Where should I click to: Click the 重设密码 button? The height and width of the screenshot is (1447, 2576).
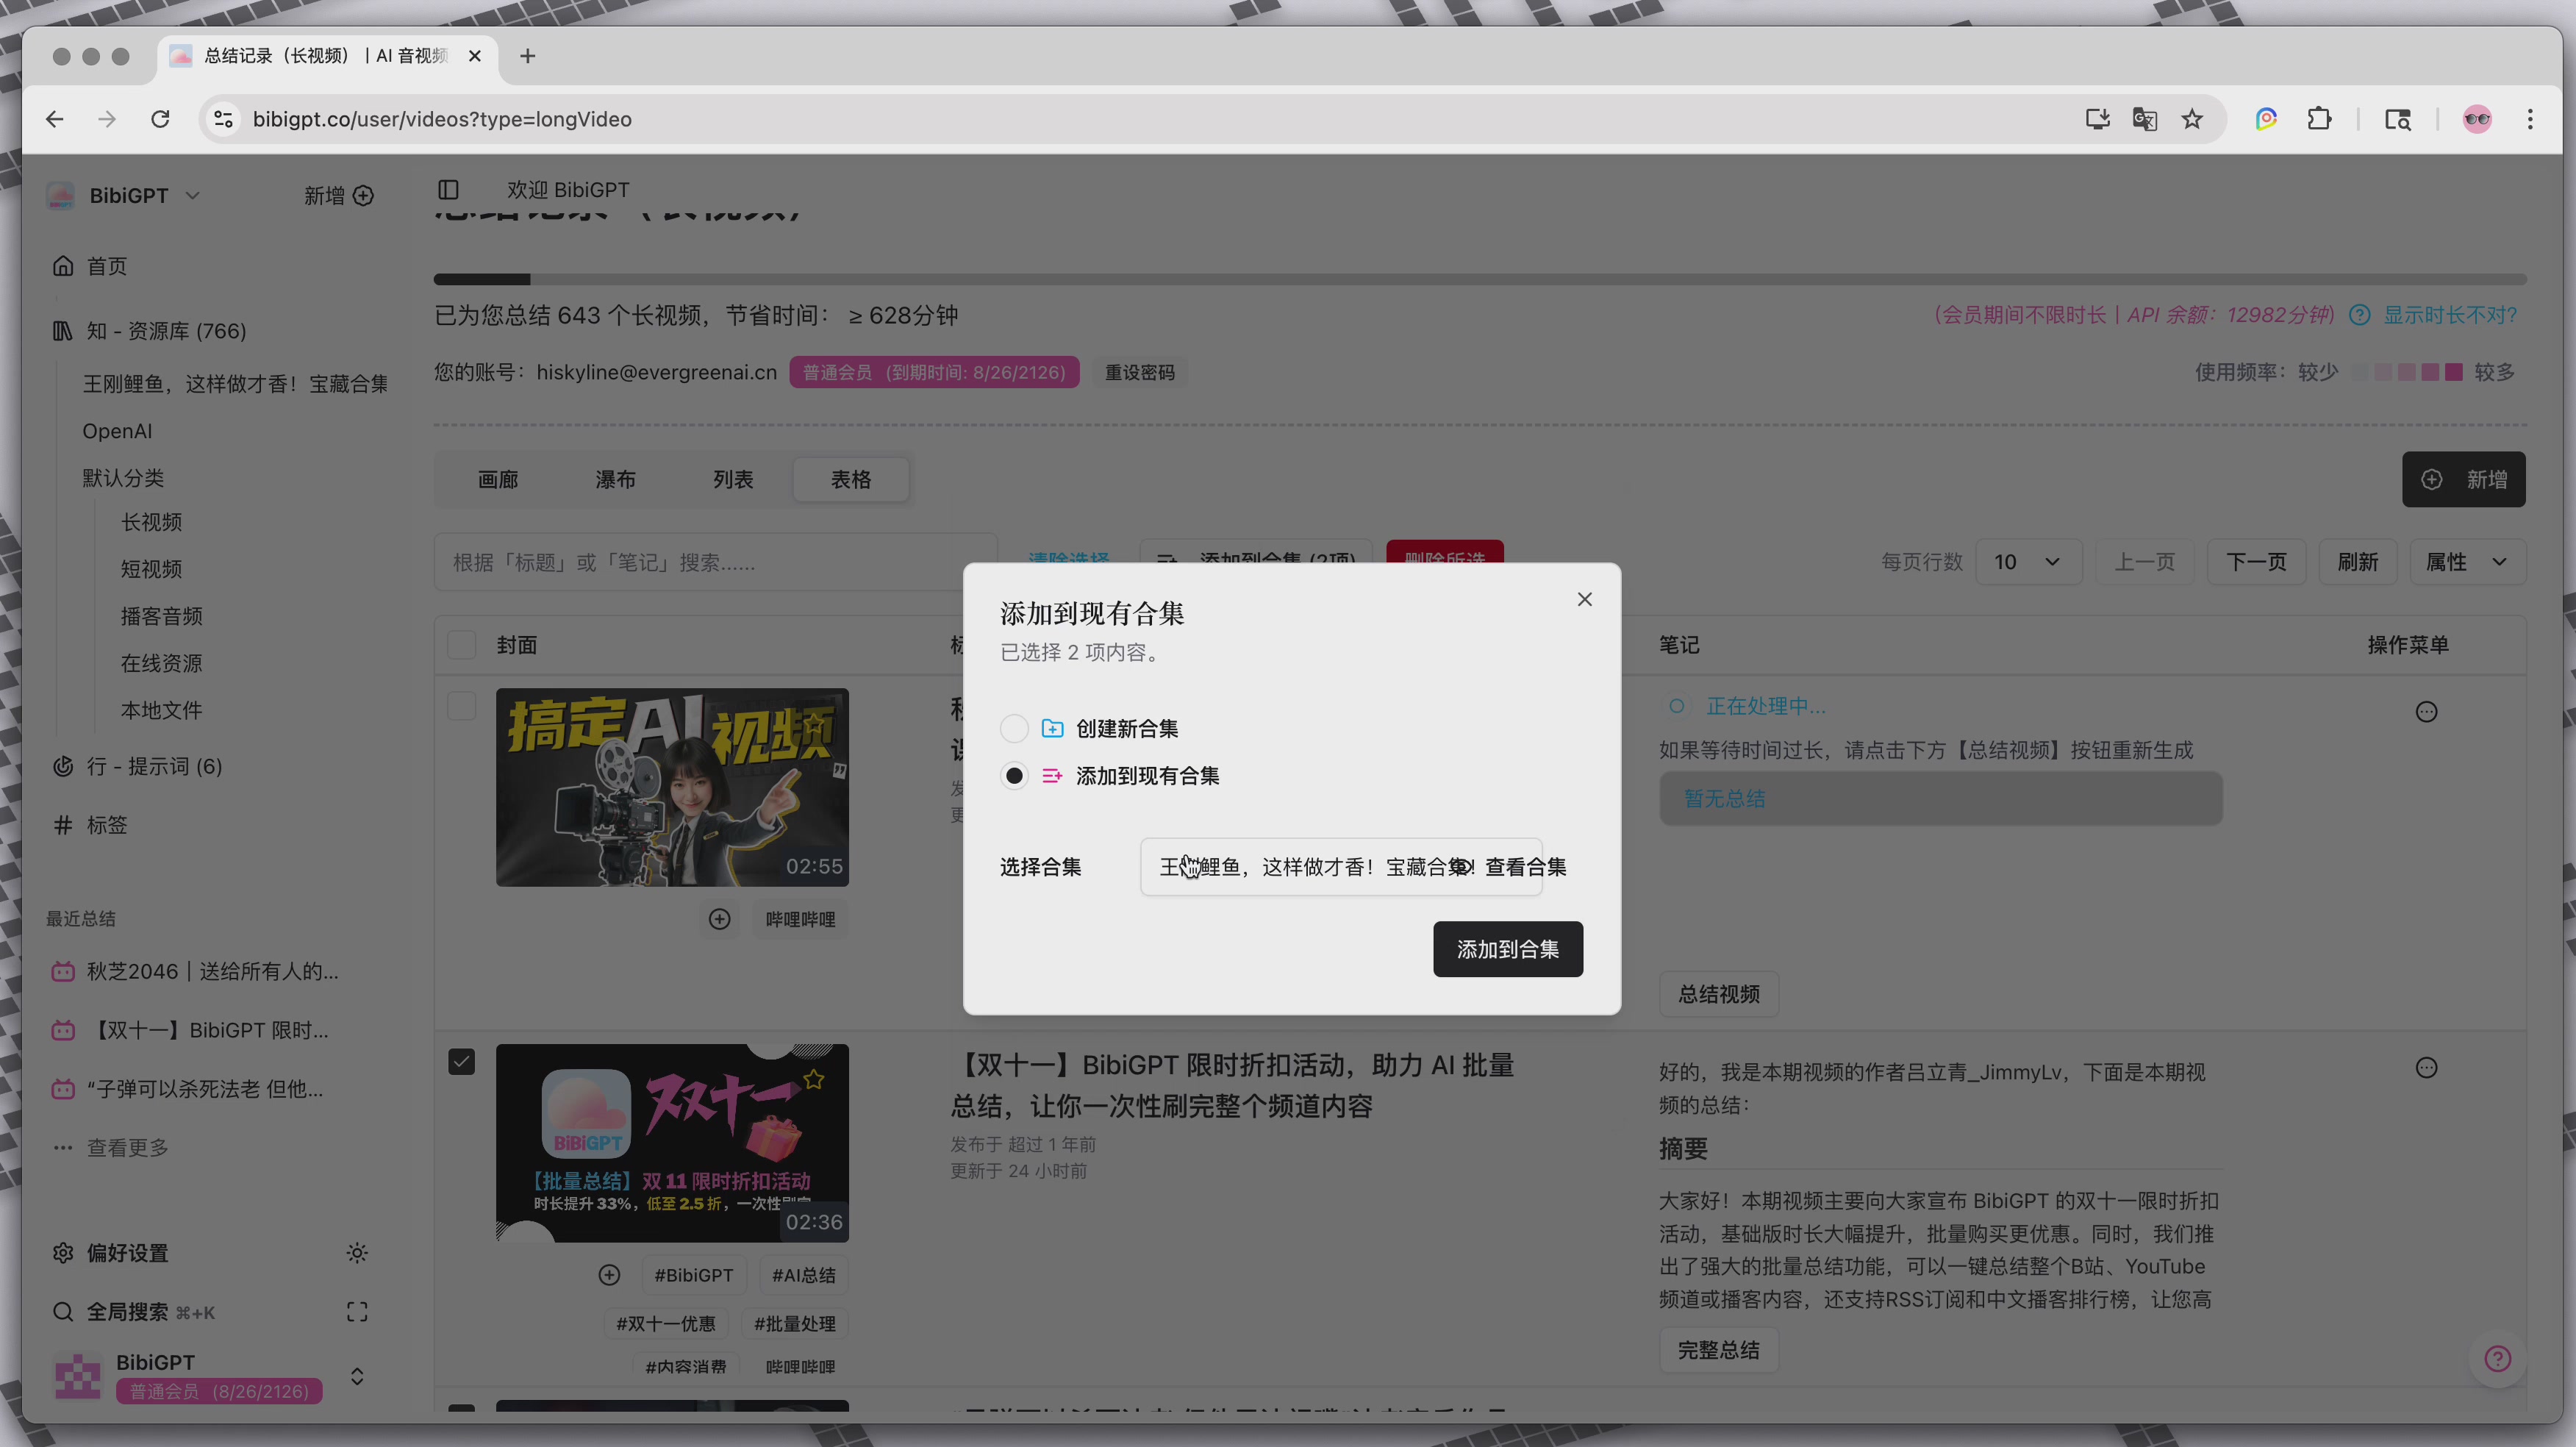point(1139,371)
